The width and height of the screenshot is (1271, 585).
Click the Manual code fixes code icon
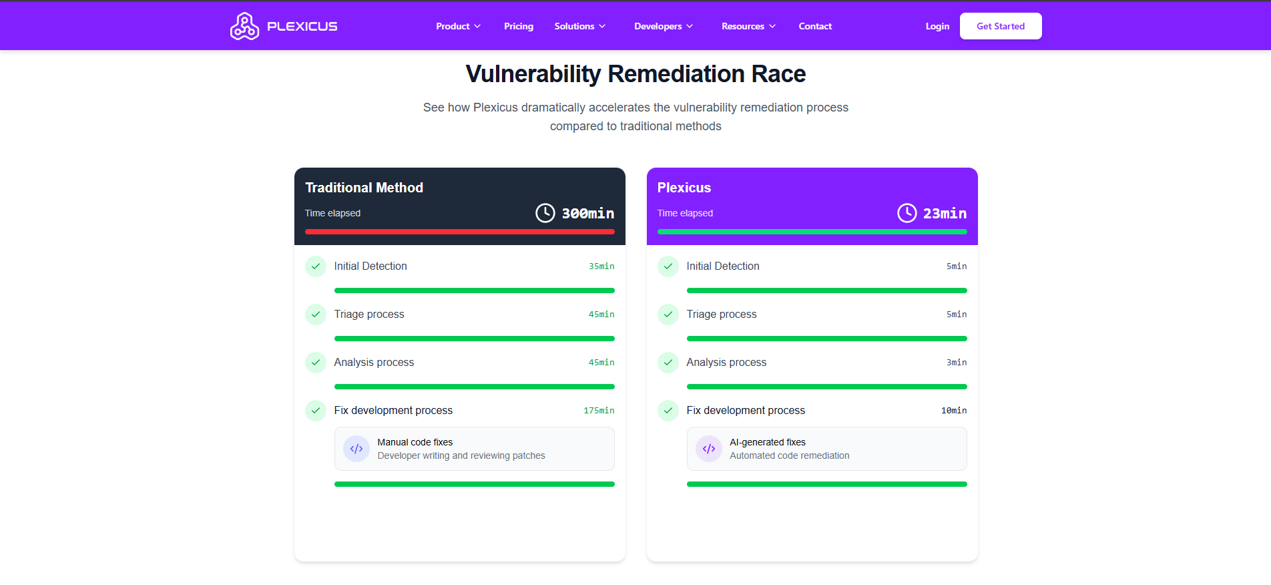[356, 449]
